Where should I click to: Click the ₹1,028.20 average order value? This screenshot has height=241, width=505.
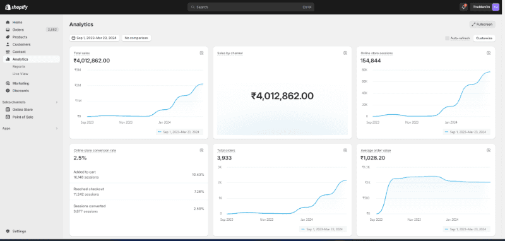pyautogui.click(x=373, y=158)
